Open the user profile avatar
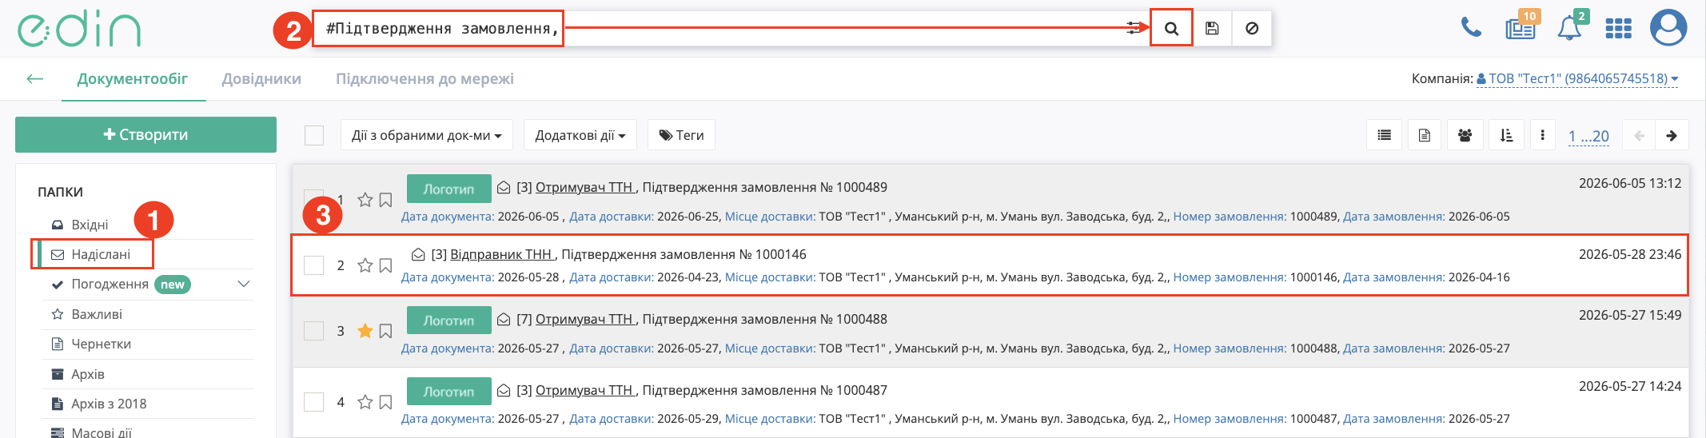The height and width of the screenshot is (438, 1706). (1668, 28)
